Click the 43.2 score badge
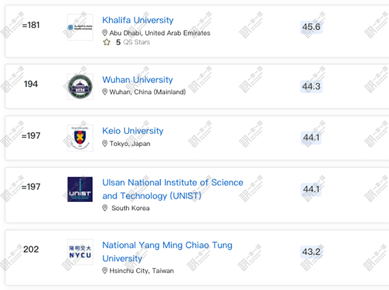The image size is (389, 290). coord(311,252)
